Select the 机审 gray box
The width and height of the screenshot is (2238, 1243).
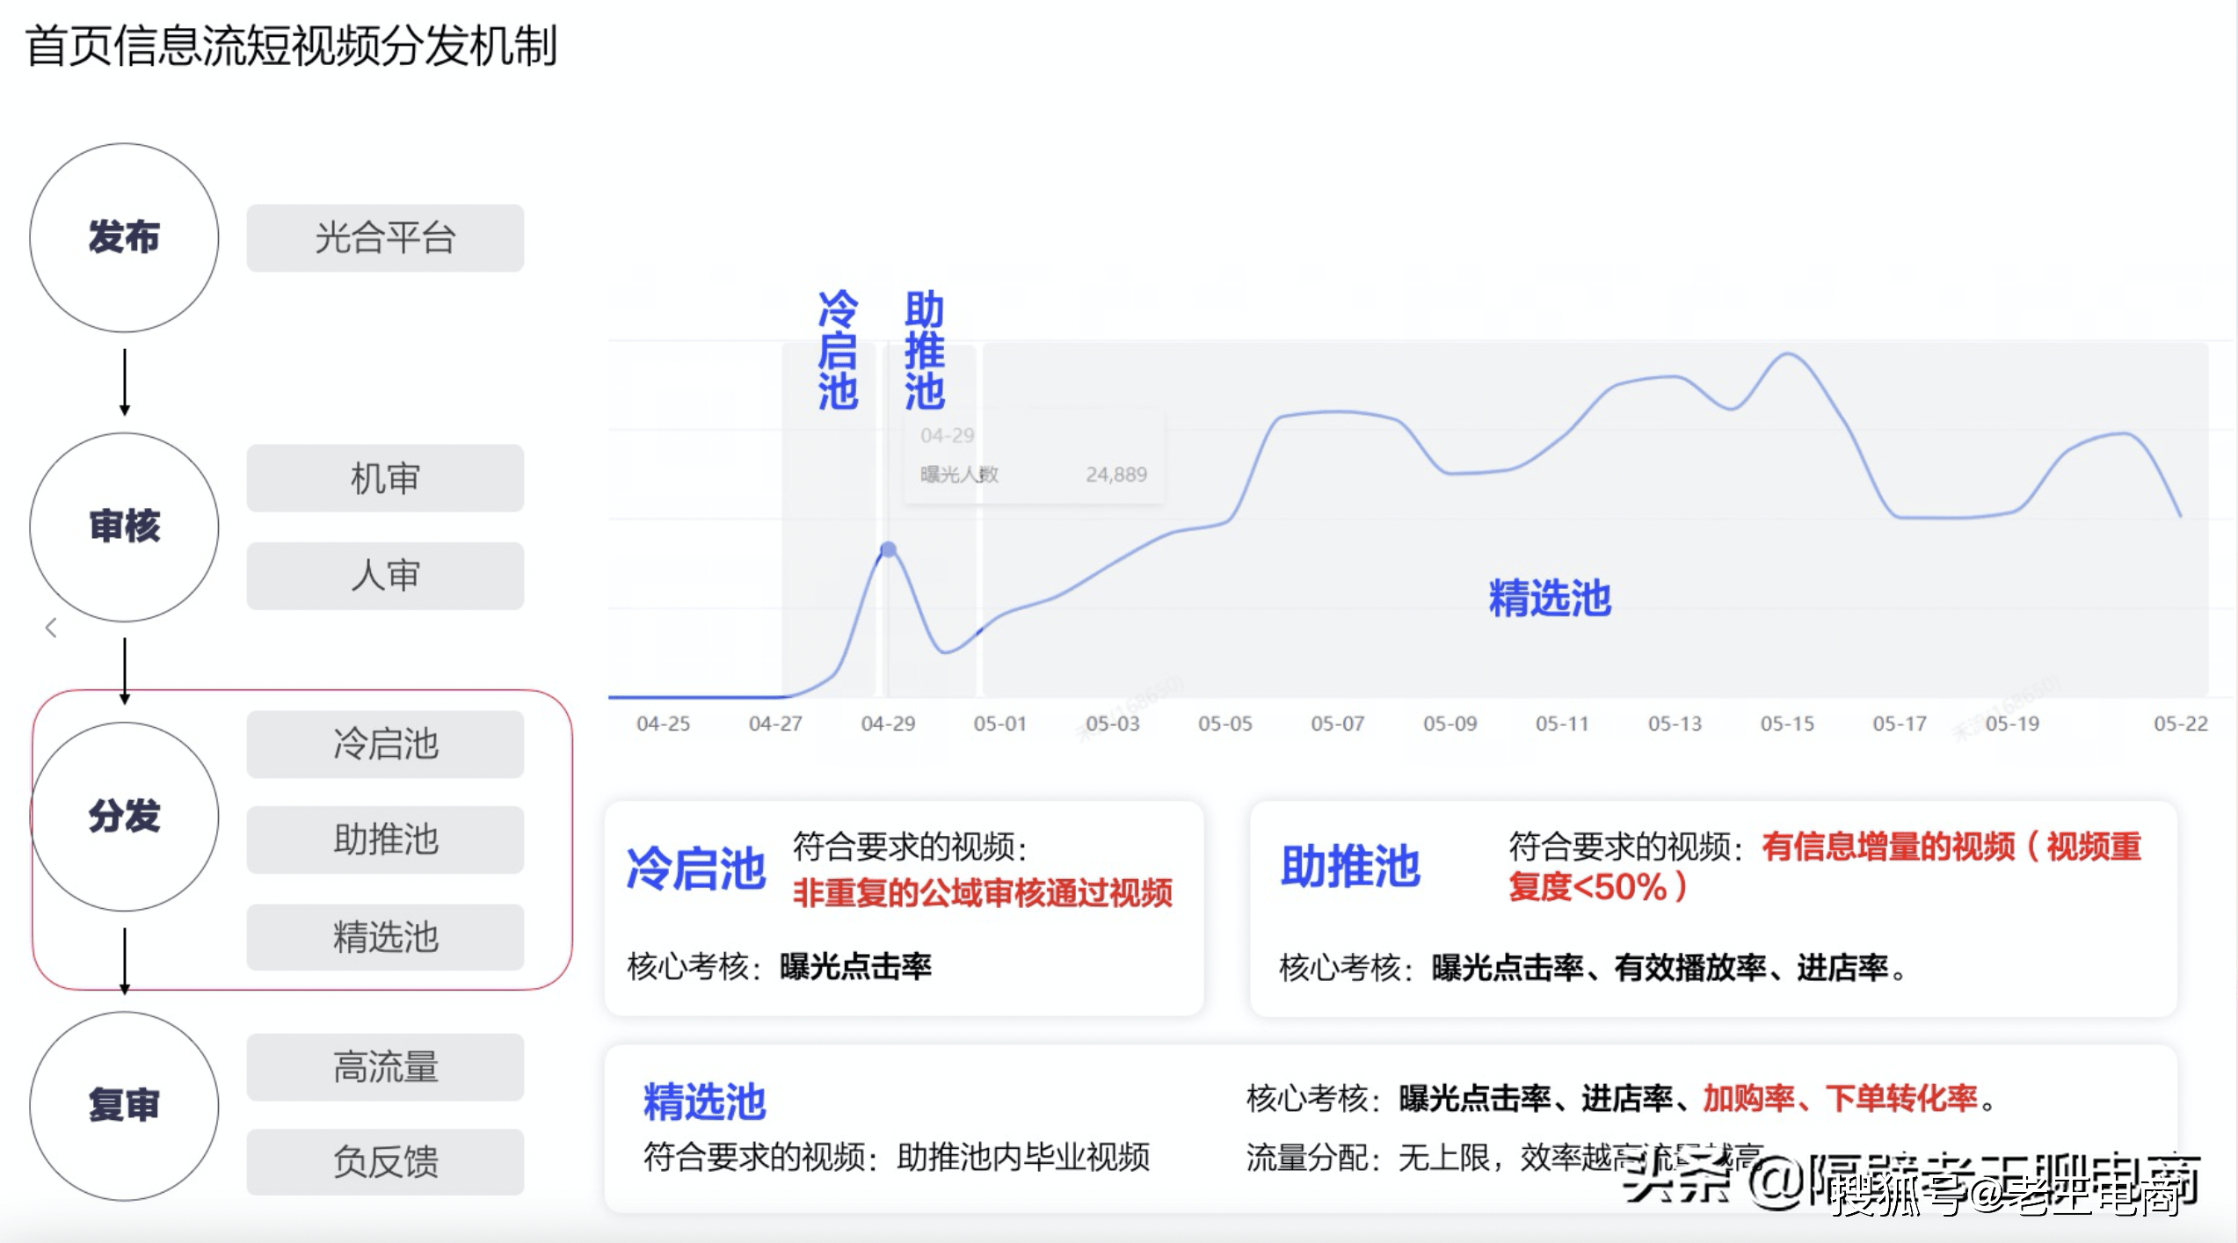(385, 478)
